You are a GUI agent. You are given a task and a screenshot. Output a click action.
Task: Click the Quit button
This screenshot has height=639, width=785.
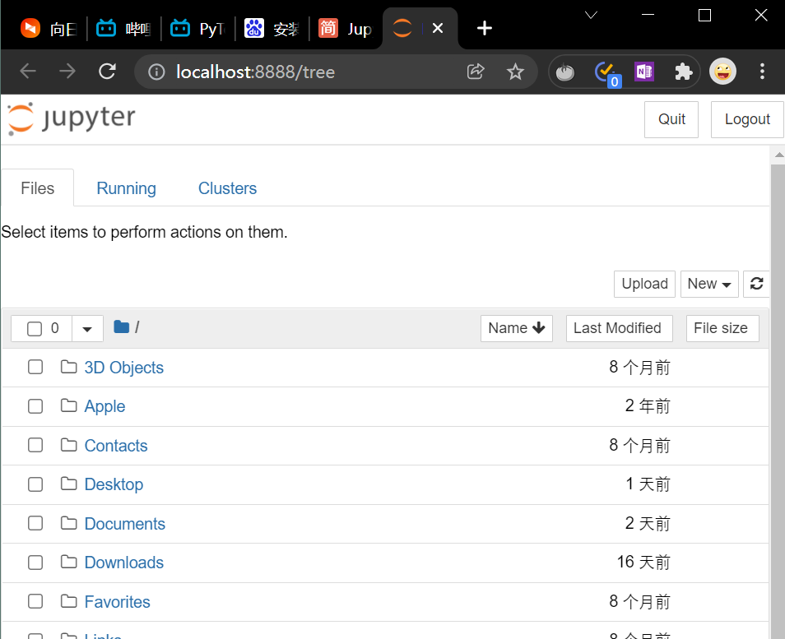[671, 119]
